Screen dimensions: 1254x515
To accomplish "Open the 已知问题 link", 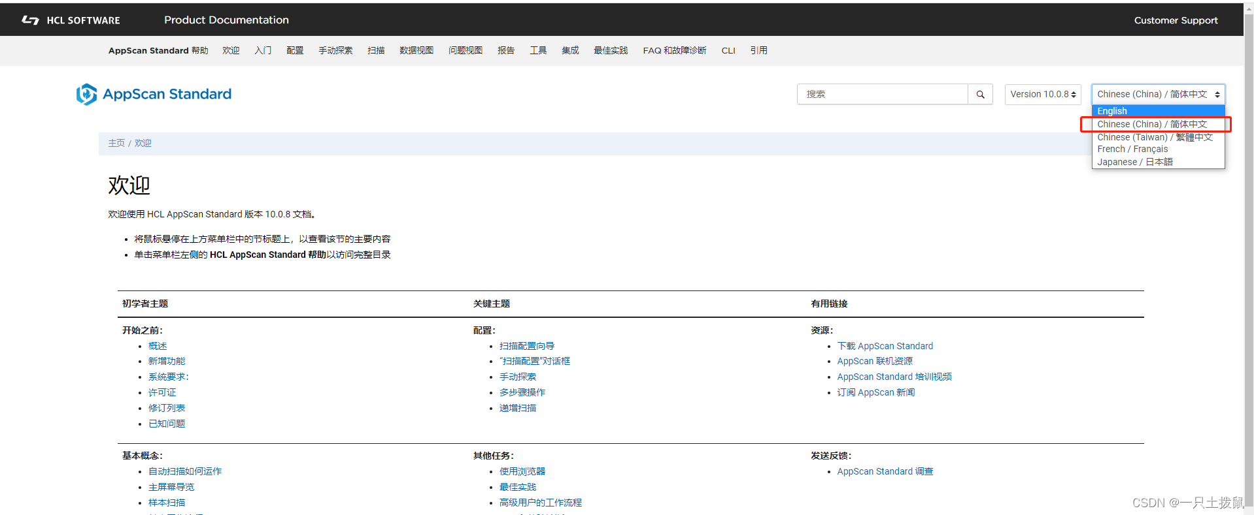I will point(167,424).
